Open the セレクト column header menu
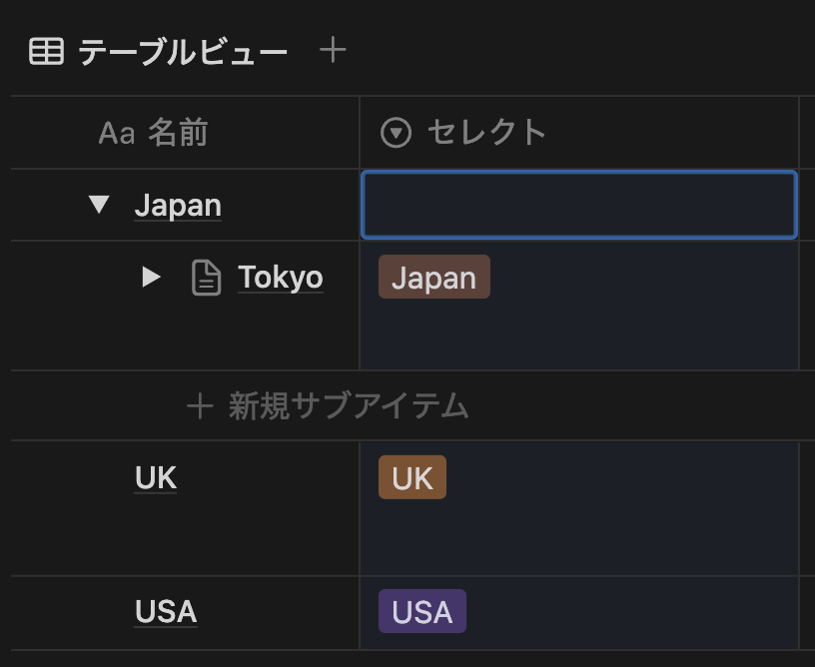The image size is (815, 667). pos(486,133)
